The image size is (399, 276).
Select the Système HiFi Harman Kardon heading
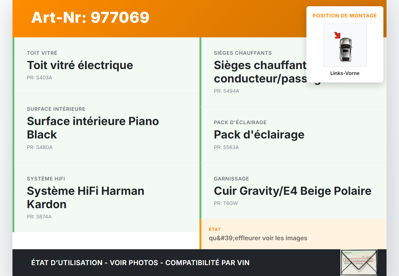tap(85, 197)
